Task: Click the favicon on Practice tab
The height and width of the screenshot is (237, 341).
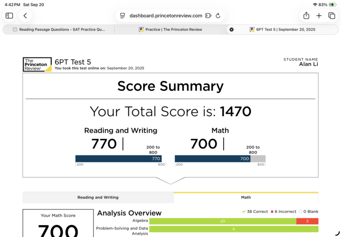Action: tap(141, 29)
